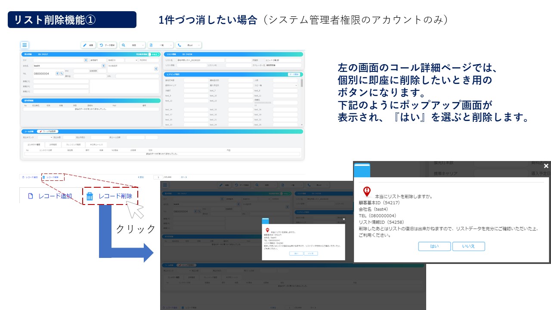Image resolution: width=551 pixels, height=310 pixels.
Task: Click C icon next to TEL 080000004, top screenshot
Action: coord(57,73)
